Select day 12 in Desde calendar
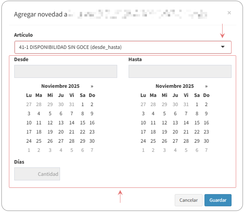Image resolution: width=244 pixels, height=212 pixels. click(x=50, y=123)
